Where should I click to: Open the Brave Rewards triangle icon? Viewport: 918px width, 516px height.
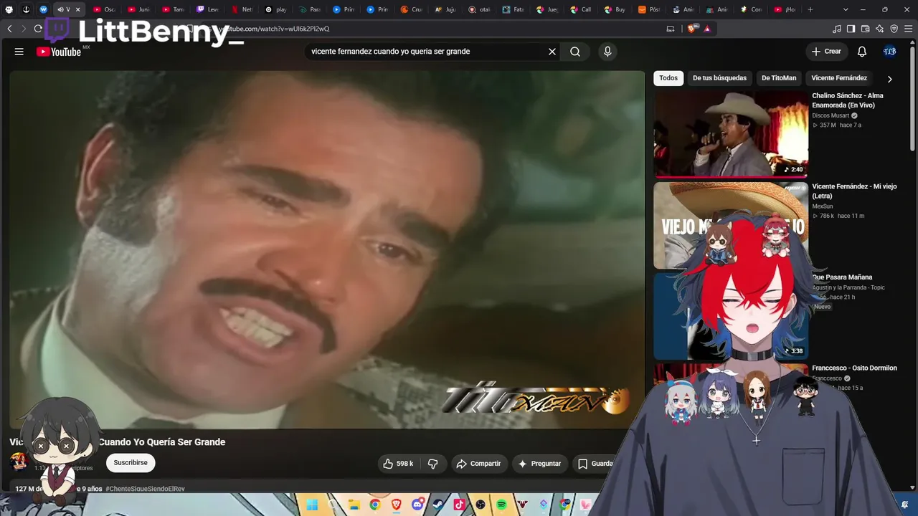pyautogui.click(x=707, y=29)
